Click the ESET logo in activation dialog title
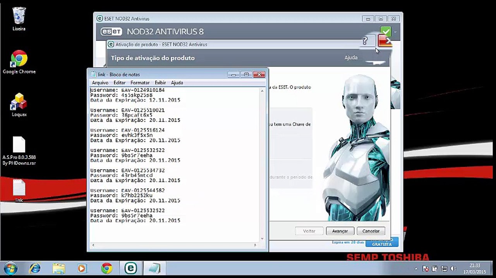 click(x=111, y=44)
